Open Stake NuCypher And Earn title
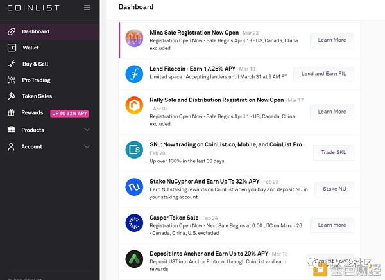 (205, 182)
